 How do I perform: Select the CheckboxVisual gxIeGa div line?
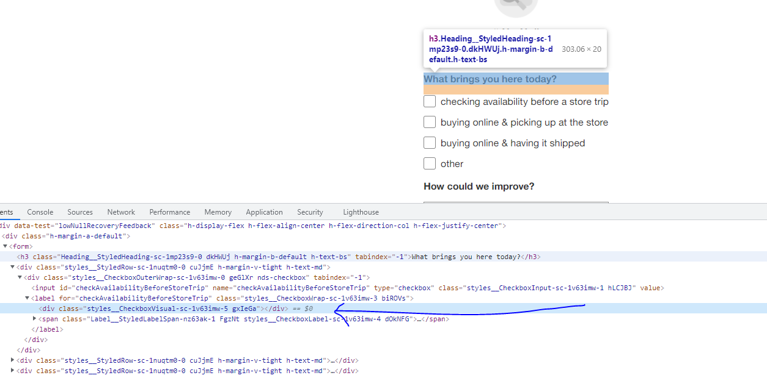click(x=383, y=308)
